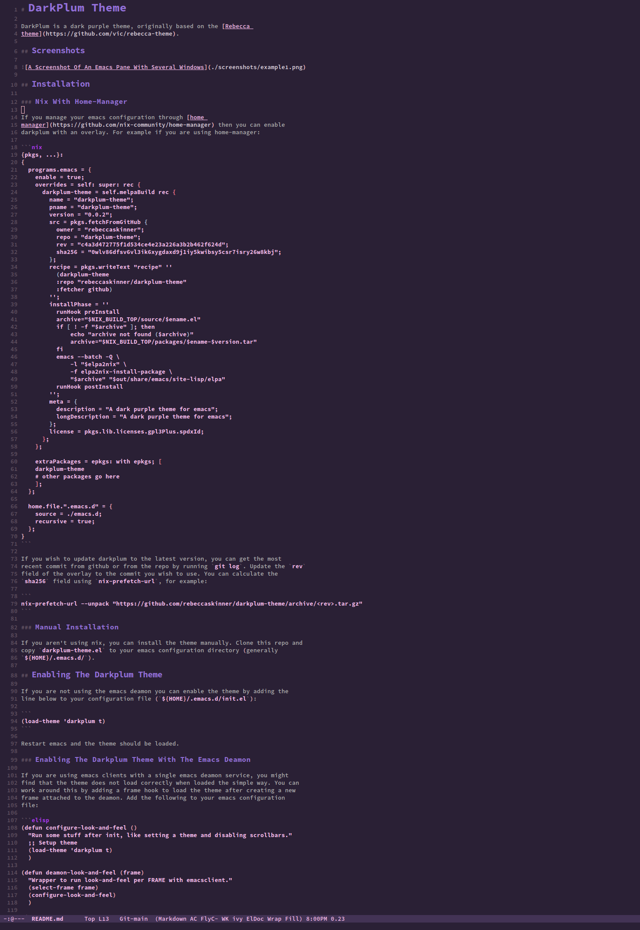Viewport: 640px width, 930px height.
Task: Click the nix-prefetch-url command line
Action: (192, 604)
